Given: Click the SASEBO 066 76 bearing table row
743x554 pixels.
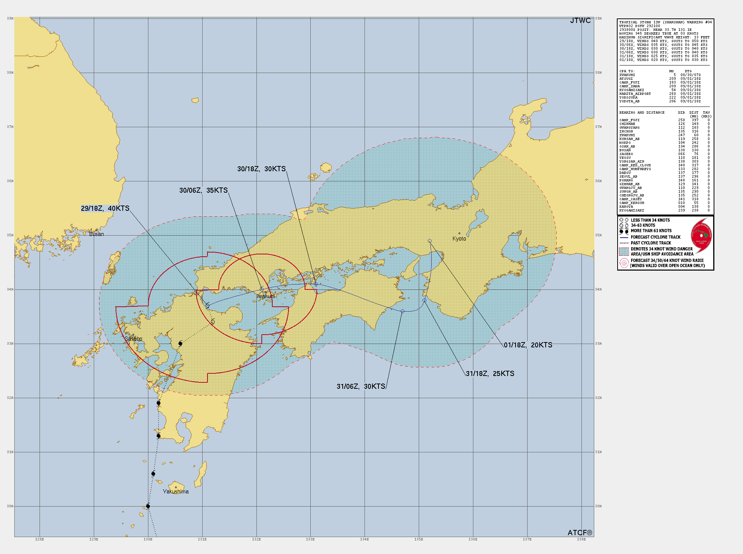Looking at the screenshot, I should tap(664, 154).
